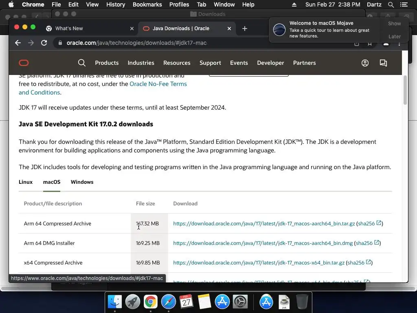This screenshot has height=313, width=417.
Task: Open the Oracle site search magnifier
Action: (x=81, y=63)
